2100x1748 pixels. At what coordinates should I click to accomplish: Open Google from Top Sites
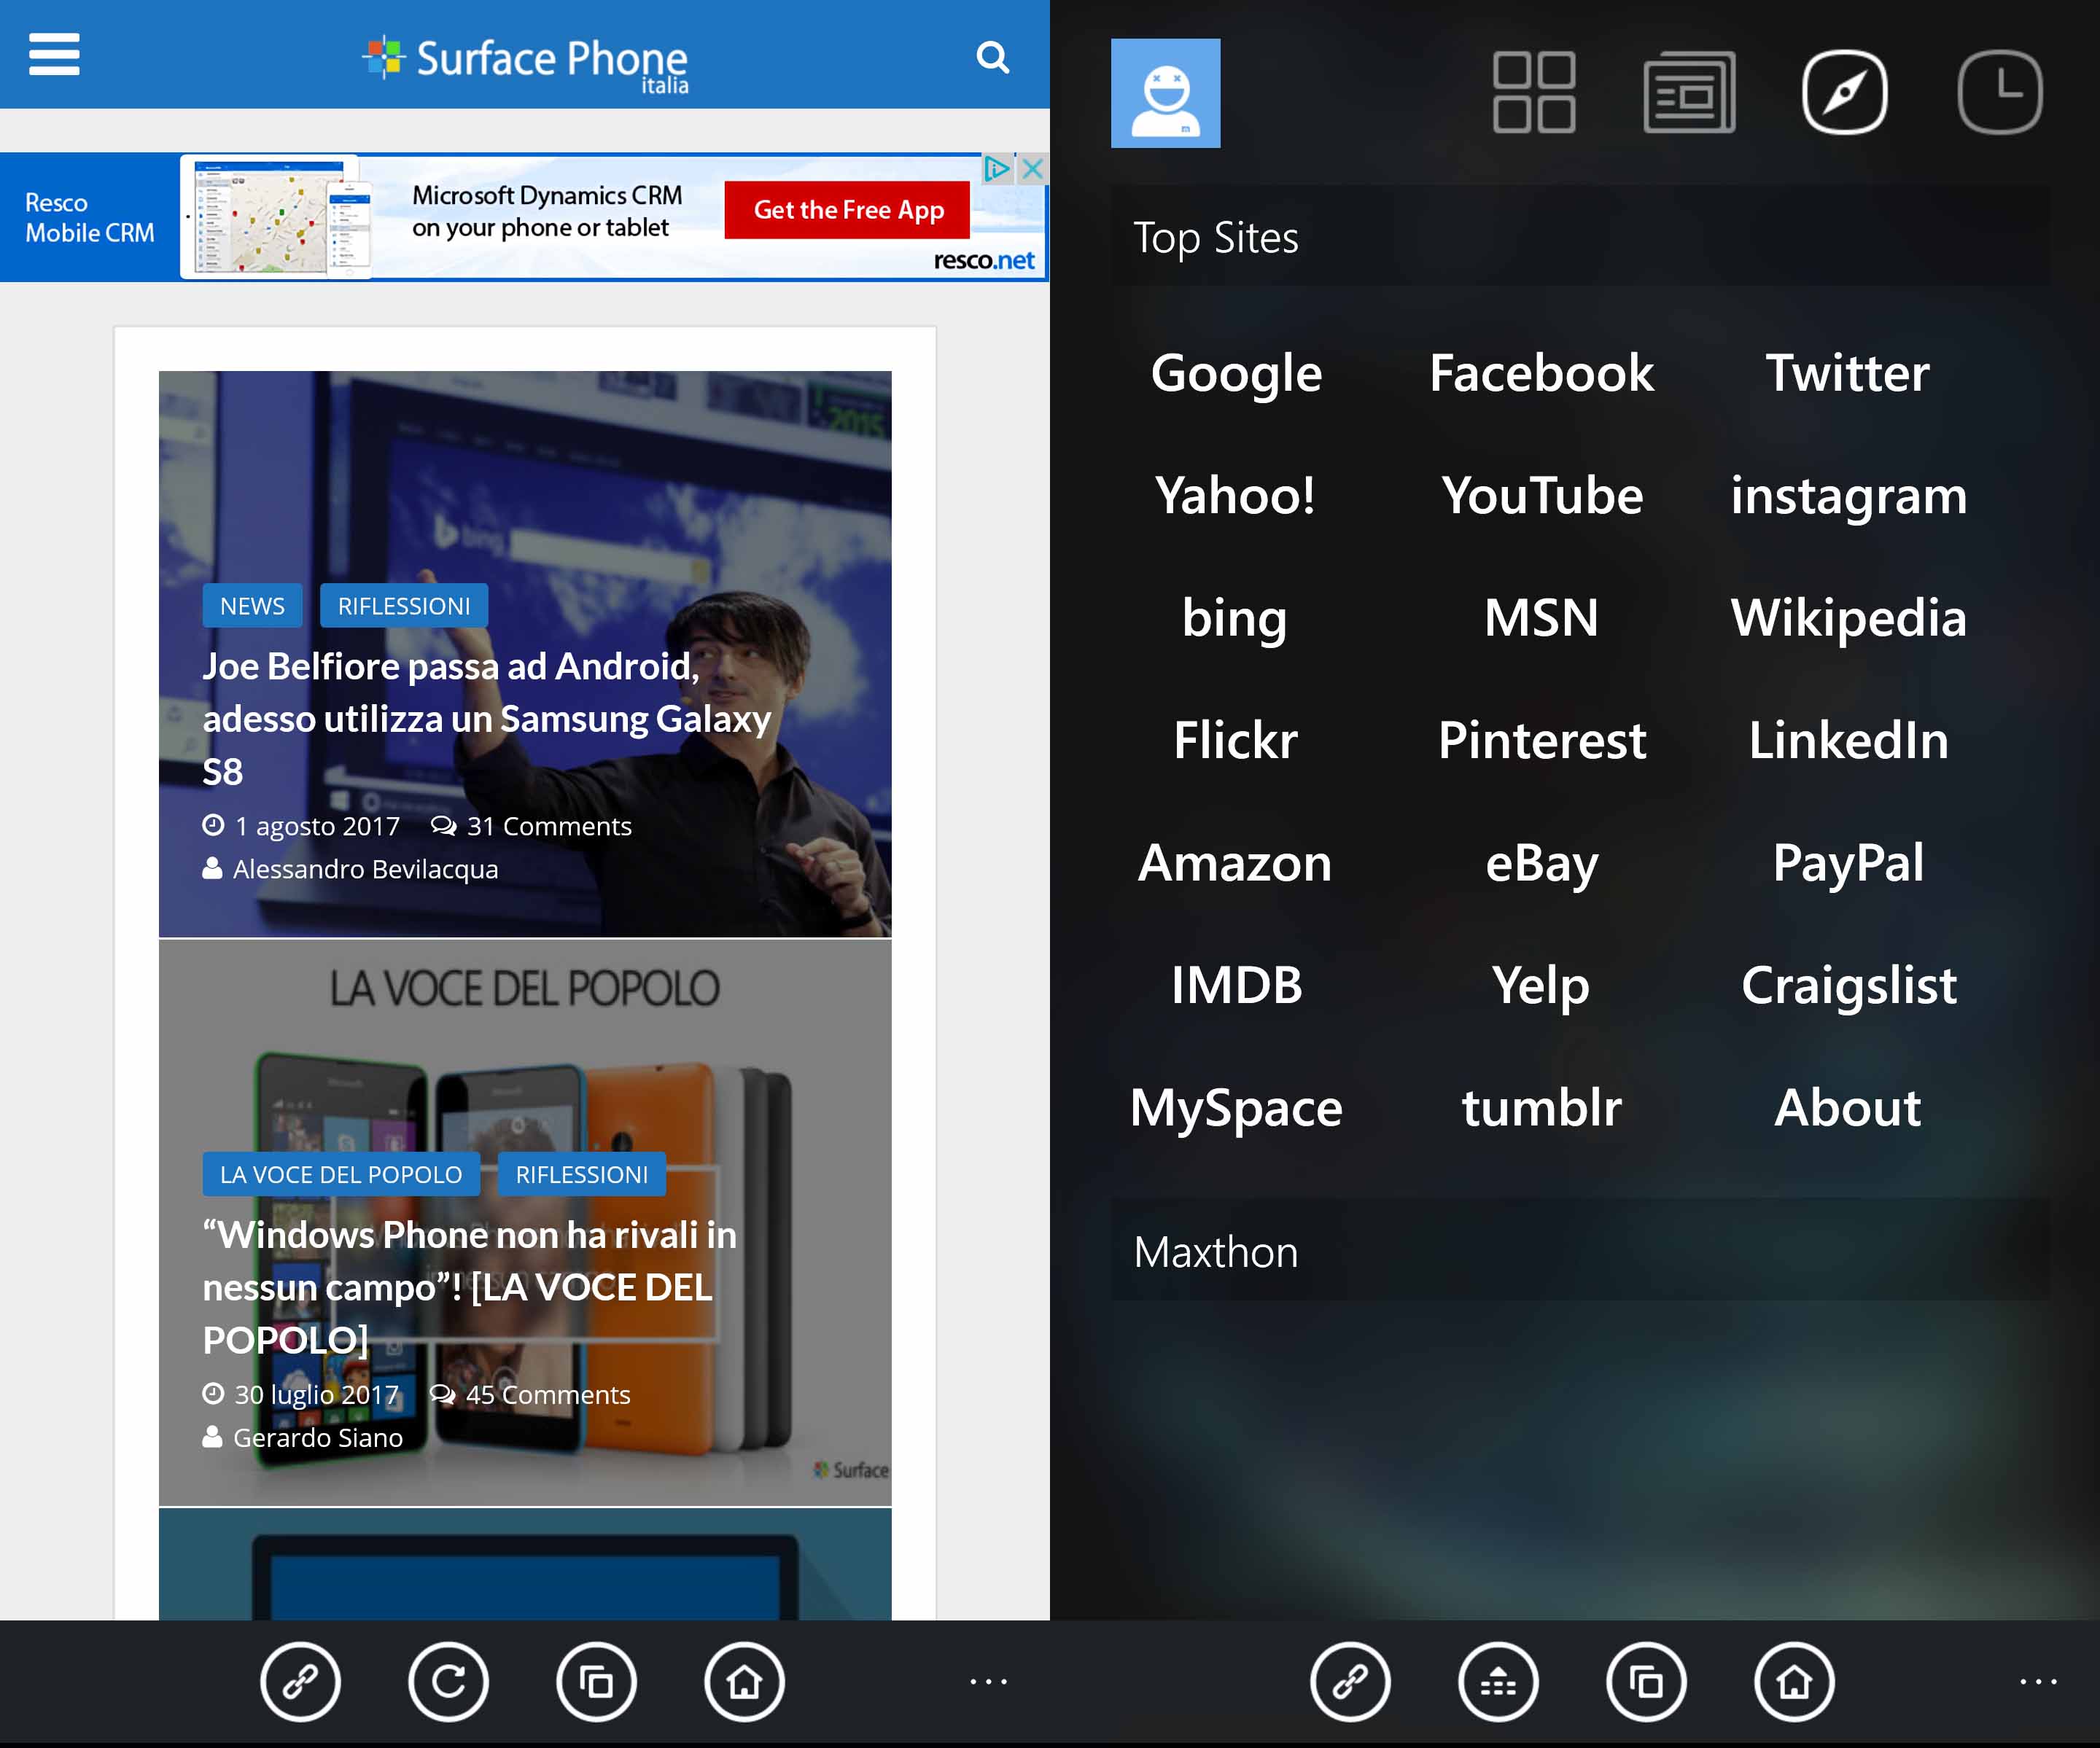(1236, 374)
